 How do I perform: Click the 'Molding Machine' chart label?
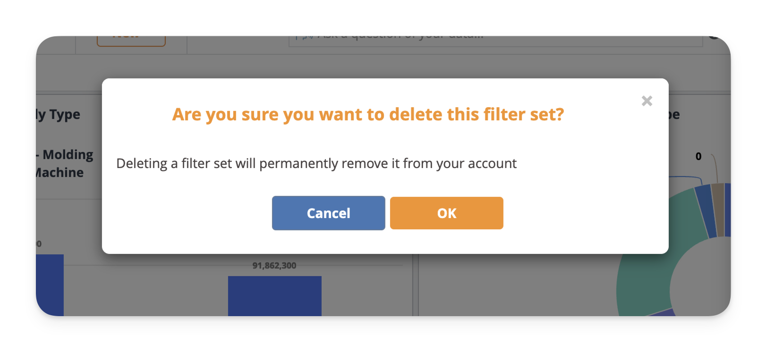coord(65,164)
